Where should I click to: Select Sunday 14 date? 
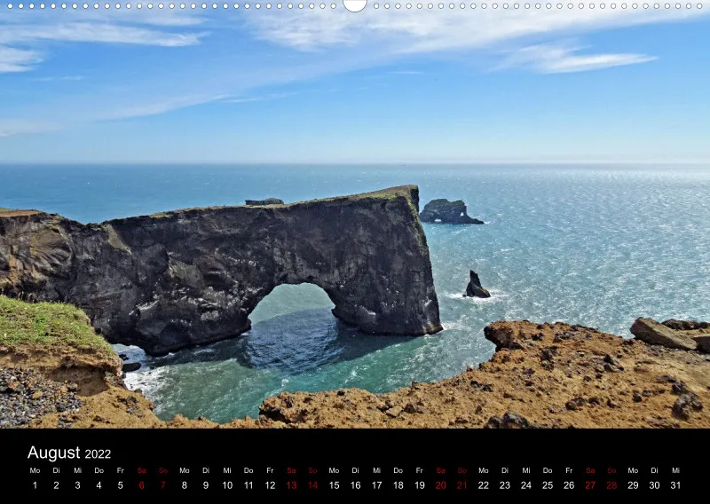[313, 485]
